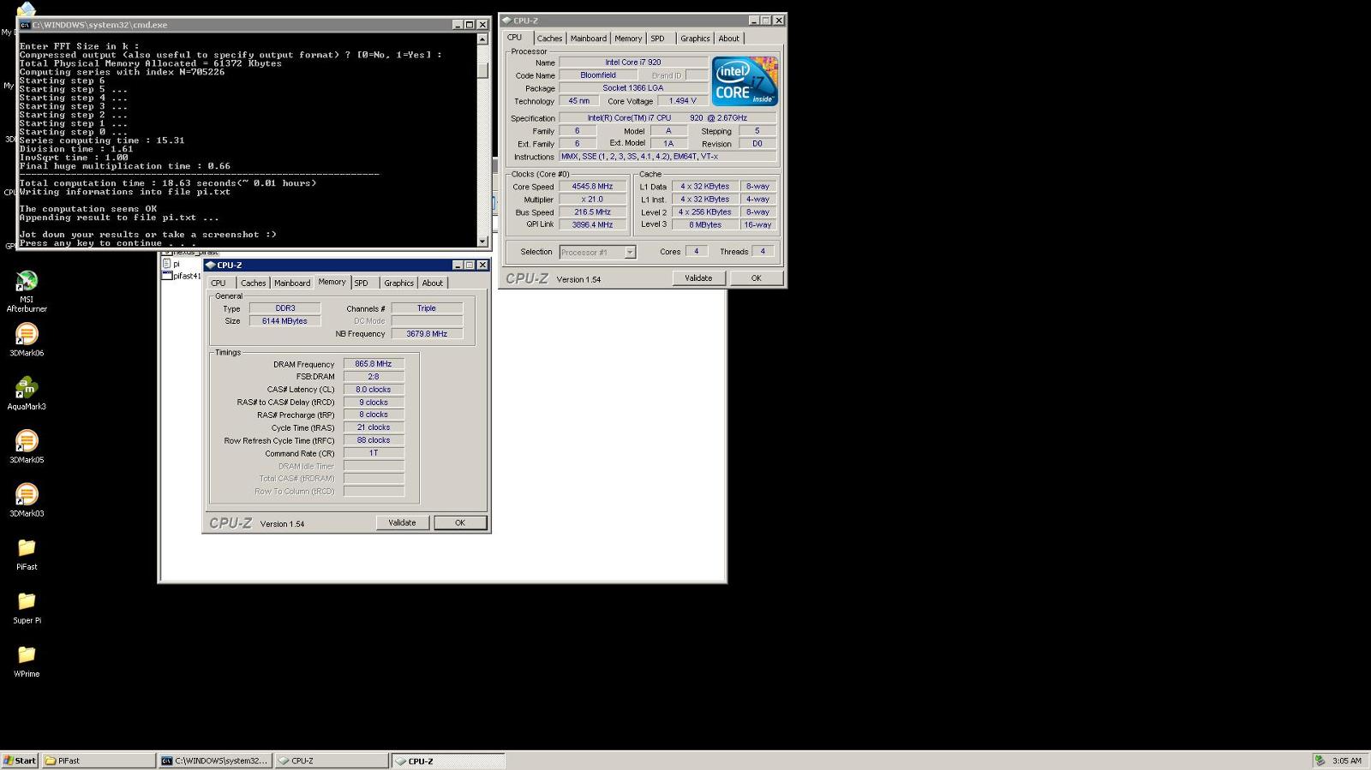Viewport: 1371px width, 770px height.
Task: Click the CPU-Z title icon on Memory window
Action: pos(210,266)
